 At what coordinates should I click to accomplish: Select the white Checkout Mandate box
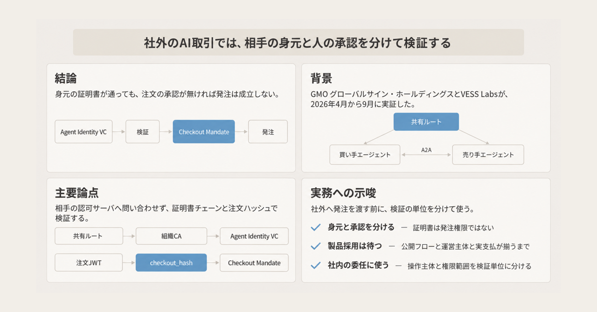(x=254, y=263)
